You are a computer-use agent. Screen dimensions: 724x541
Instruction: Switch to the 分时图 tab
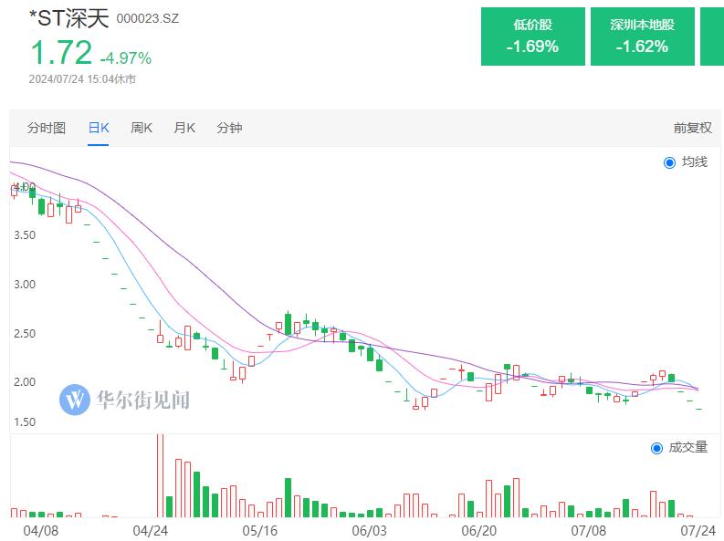click(47, 128)
